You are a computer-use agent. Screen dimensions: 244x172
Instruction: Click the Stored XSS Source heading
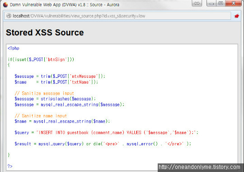pos(45,33)
